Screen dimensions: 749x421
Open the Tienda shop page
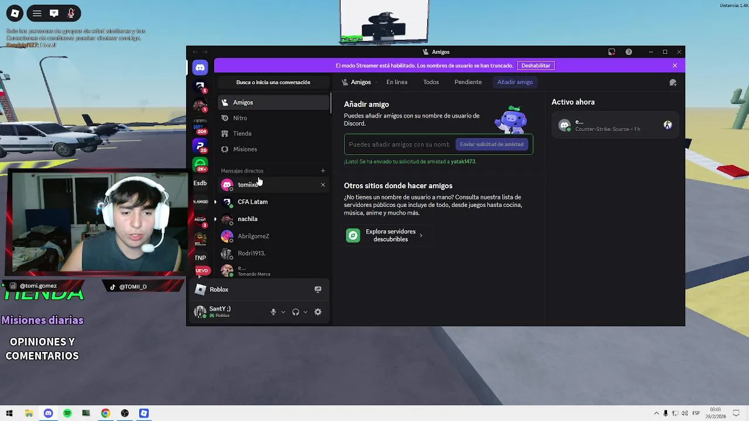click(x=273, y=133)
